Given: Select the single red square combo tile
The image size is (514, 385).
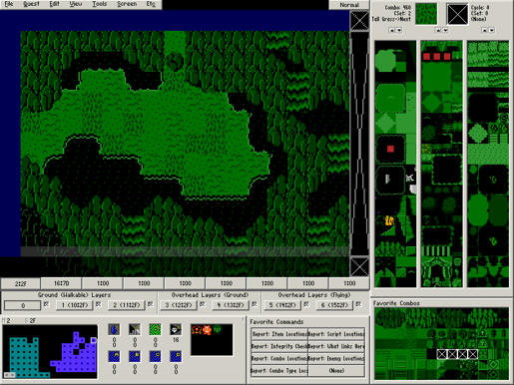Looking at the screenshot, I should (390, 149).
